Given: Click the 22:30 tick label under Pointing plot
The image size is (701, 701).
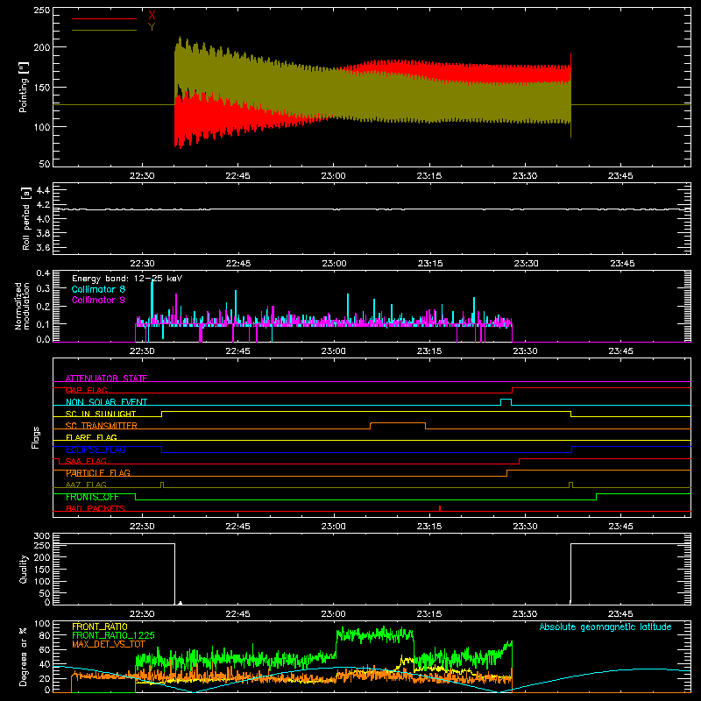Looking at the screenshot, I should 142,176.
